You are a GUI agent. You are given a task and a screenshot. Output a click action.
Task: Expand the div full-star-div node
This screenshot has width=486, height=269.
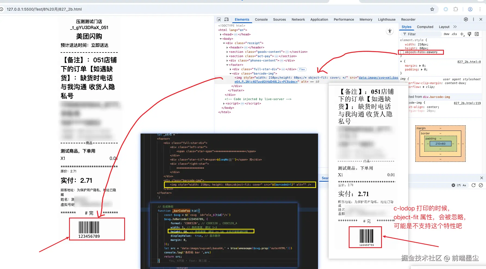(x=230, y=69)
